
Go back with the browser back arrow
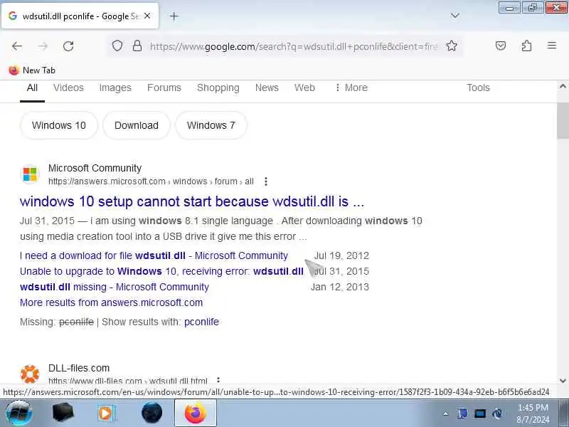click(17, 46)
